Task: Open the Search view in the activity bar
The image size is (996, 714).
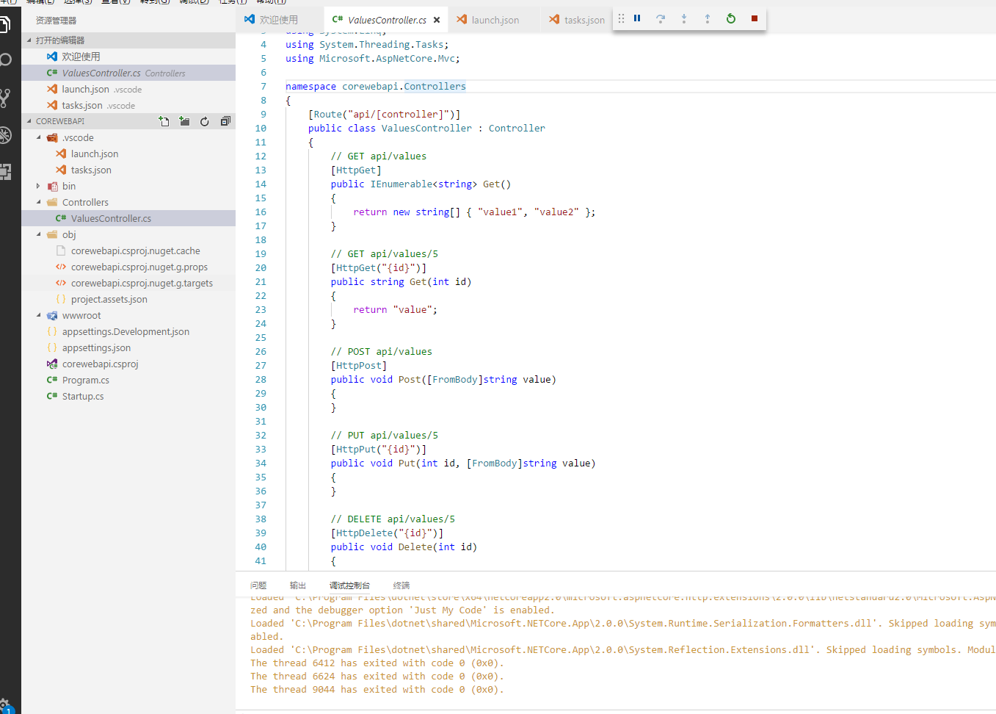Action: coord(5,59)
